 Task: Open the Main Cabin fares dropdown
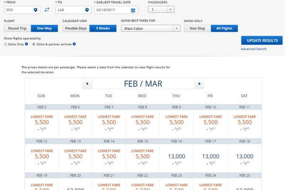pyautogui.click(x=151, y=29)
